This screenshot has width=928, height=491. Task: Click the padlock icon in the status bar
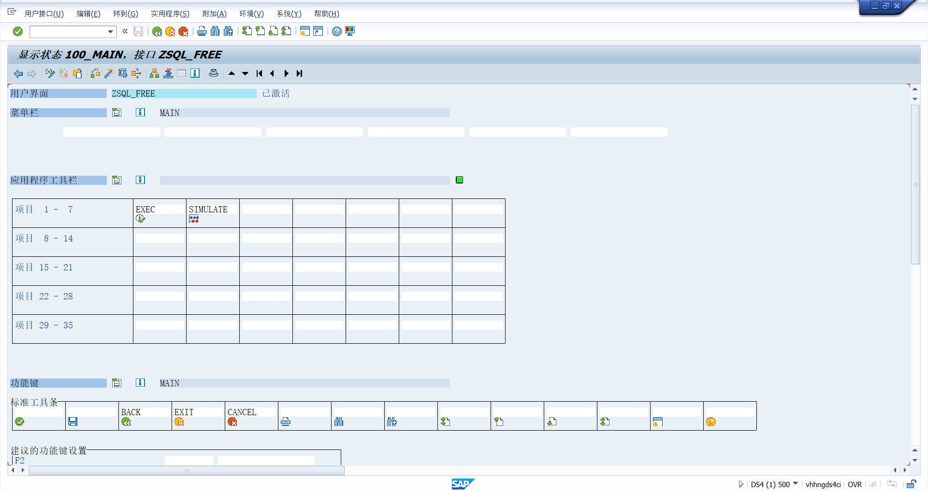pyautogui.click(x=912, y=484)
